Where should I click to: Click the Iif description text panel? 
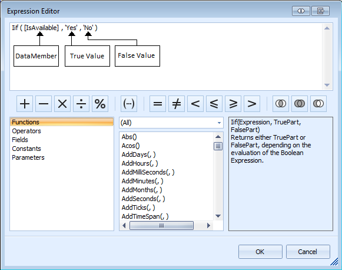(x=281, y=174)
